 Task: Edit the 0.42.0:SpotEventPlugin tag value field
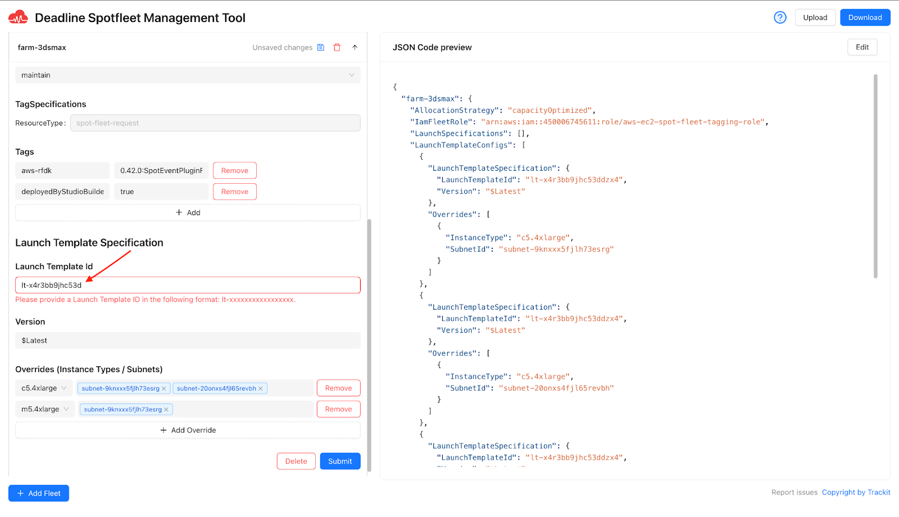point(161,171)
